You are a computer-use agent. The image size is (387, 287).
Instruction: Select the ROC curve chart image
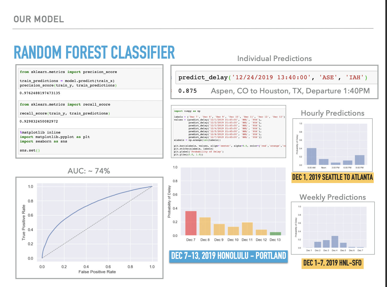coord(89,228)
